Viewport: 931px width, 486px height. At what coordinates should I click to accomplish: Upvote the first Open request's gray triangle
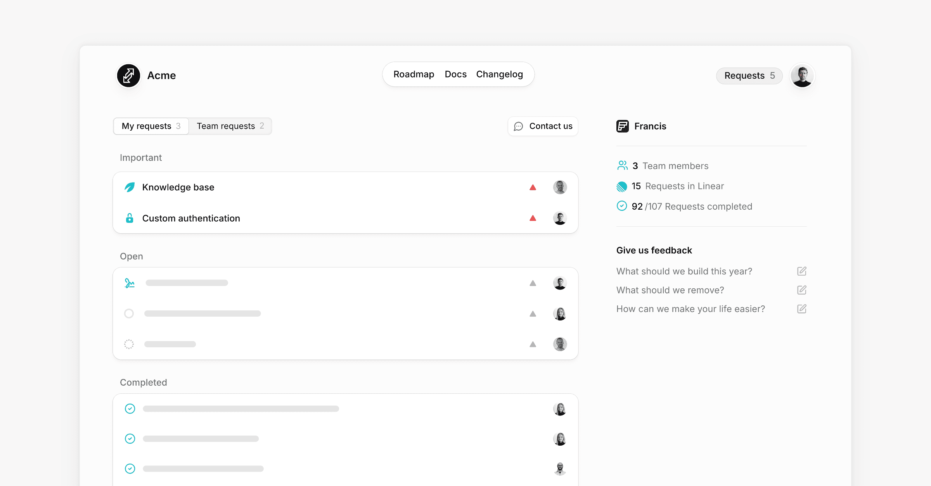[x=533, y=283]
